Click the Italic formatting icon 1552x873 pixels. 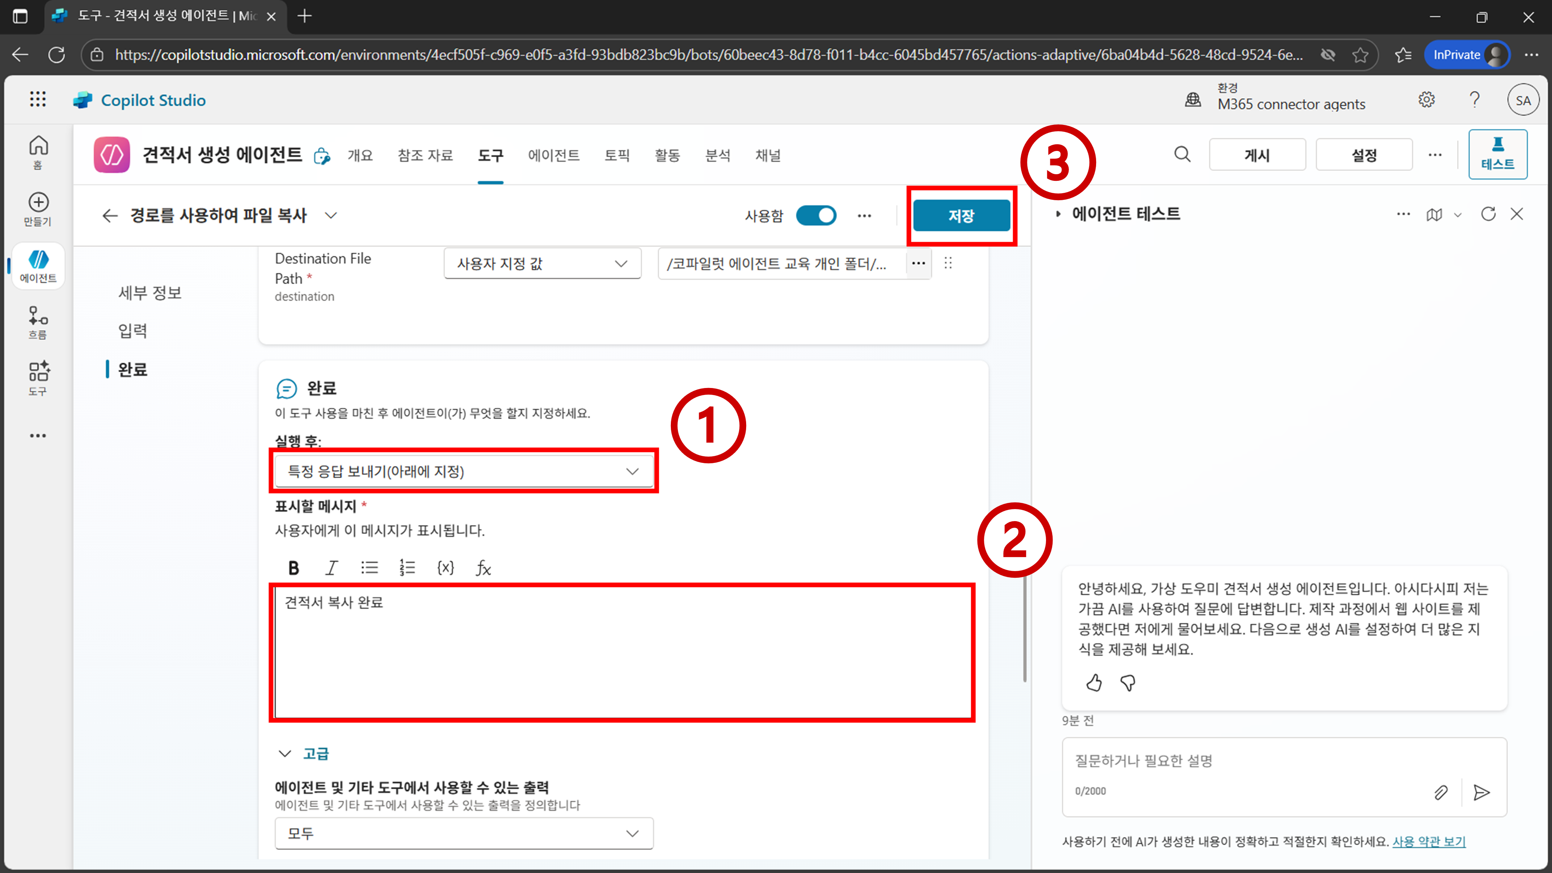click(331, 568)
